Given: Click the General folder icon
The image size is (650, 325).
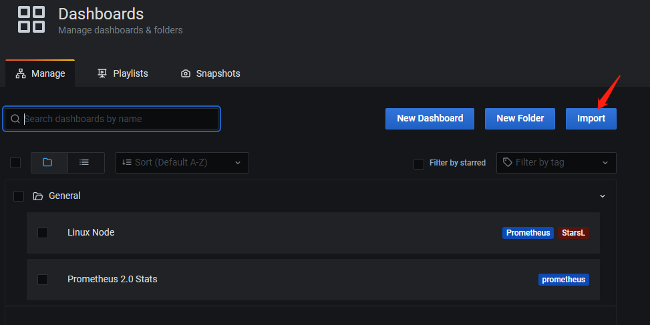Looking at the screenshot, I should point(37,196).
